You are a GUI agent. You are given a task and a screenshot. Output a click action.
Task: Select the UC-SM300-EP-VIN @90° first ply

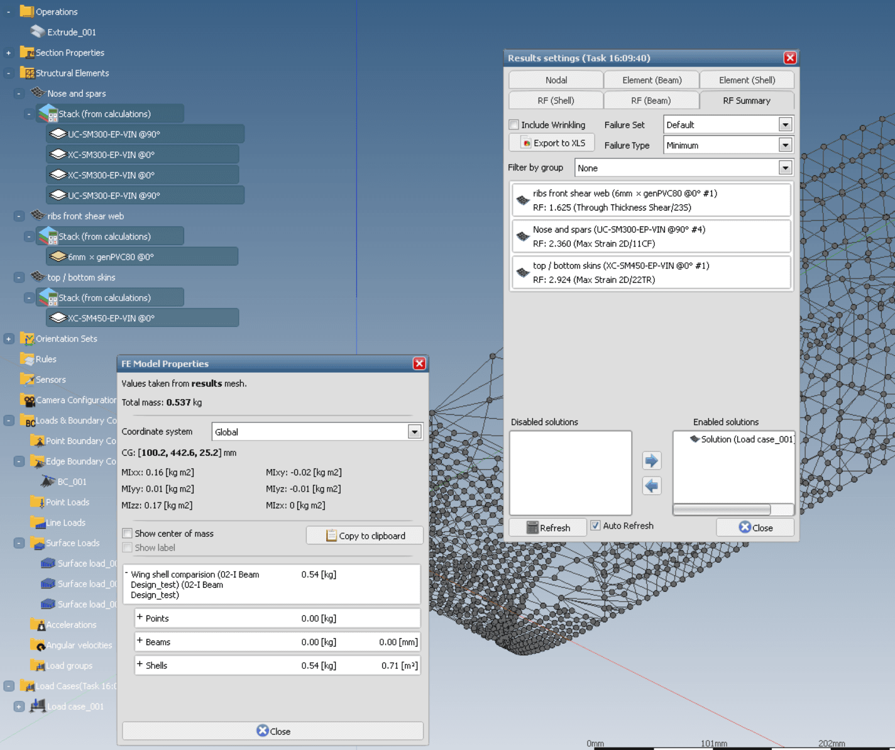tap(145, 134)
